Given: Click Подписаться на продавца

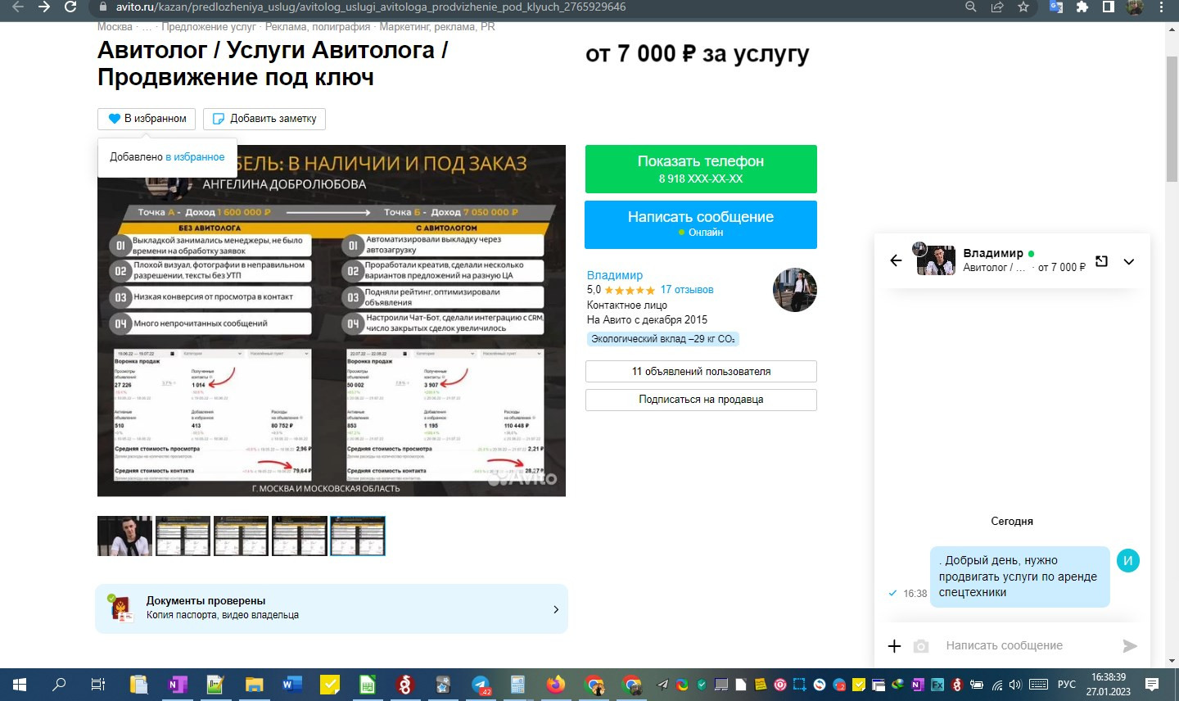Looking at the screenshot, I should tap(701, 400).
